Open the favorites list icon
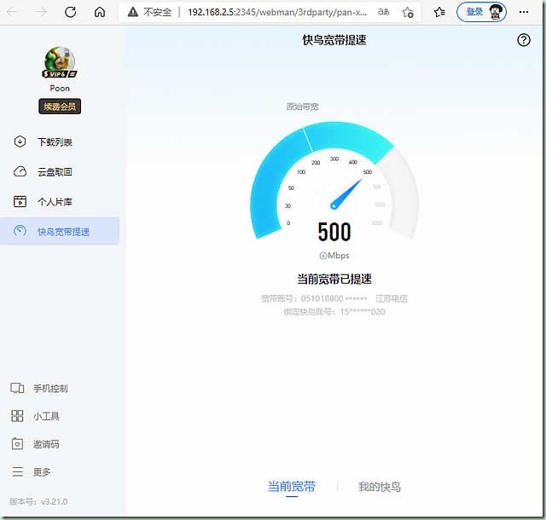546x520 pixels. coord(439,12)
